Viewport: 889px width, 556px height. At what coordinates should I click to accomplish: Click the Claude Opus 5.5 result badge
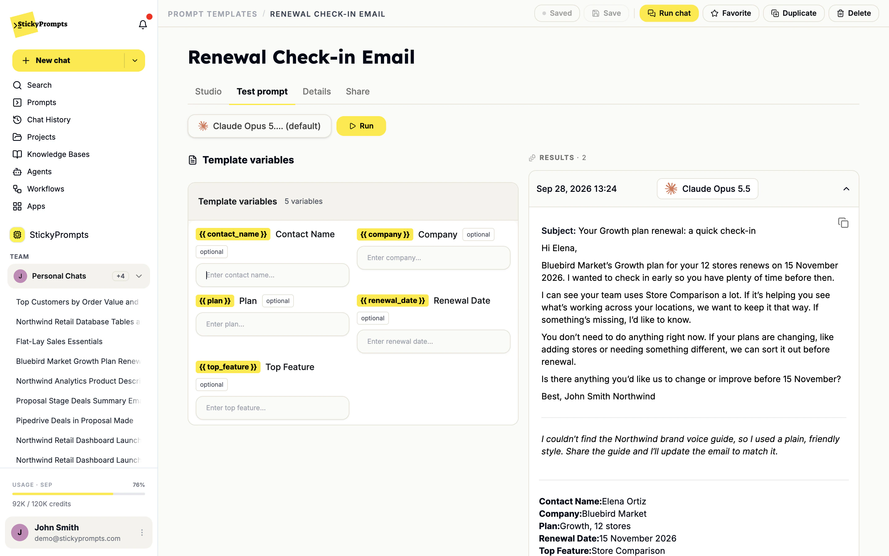coord(707,189)
